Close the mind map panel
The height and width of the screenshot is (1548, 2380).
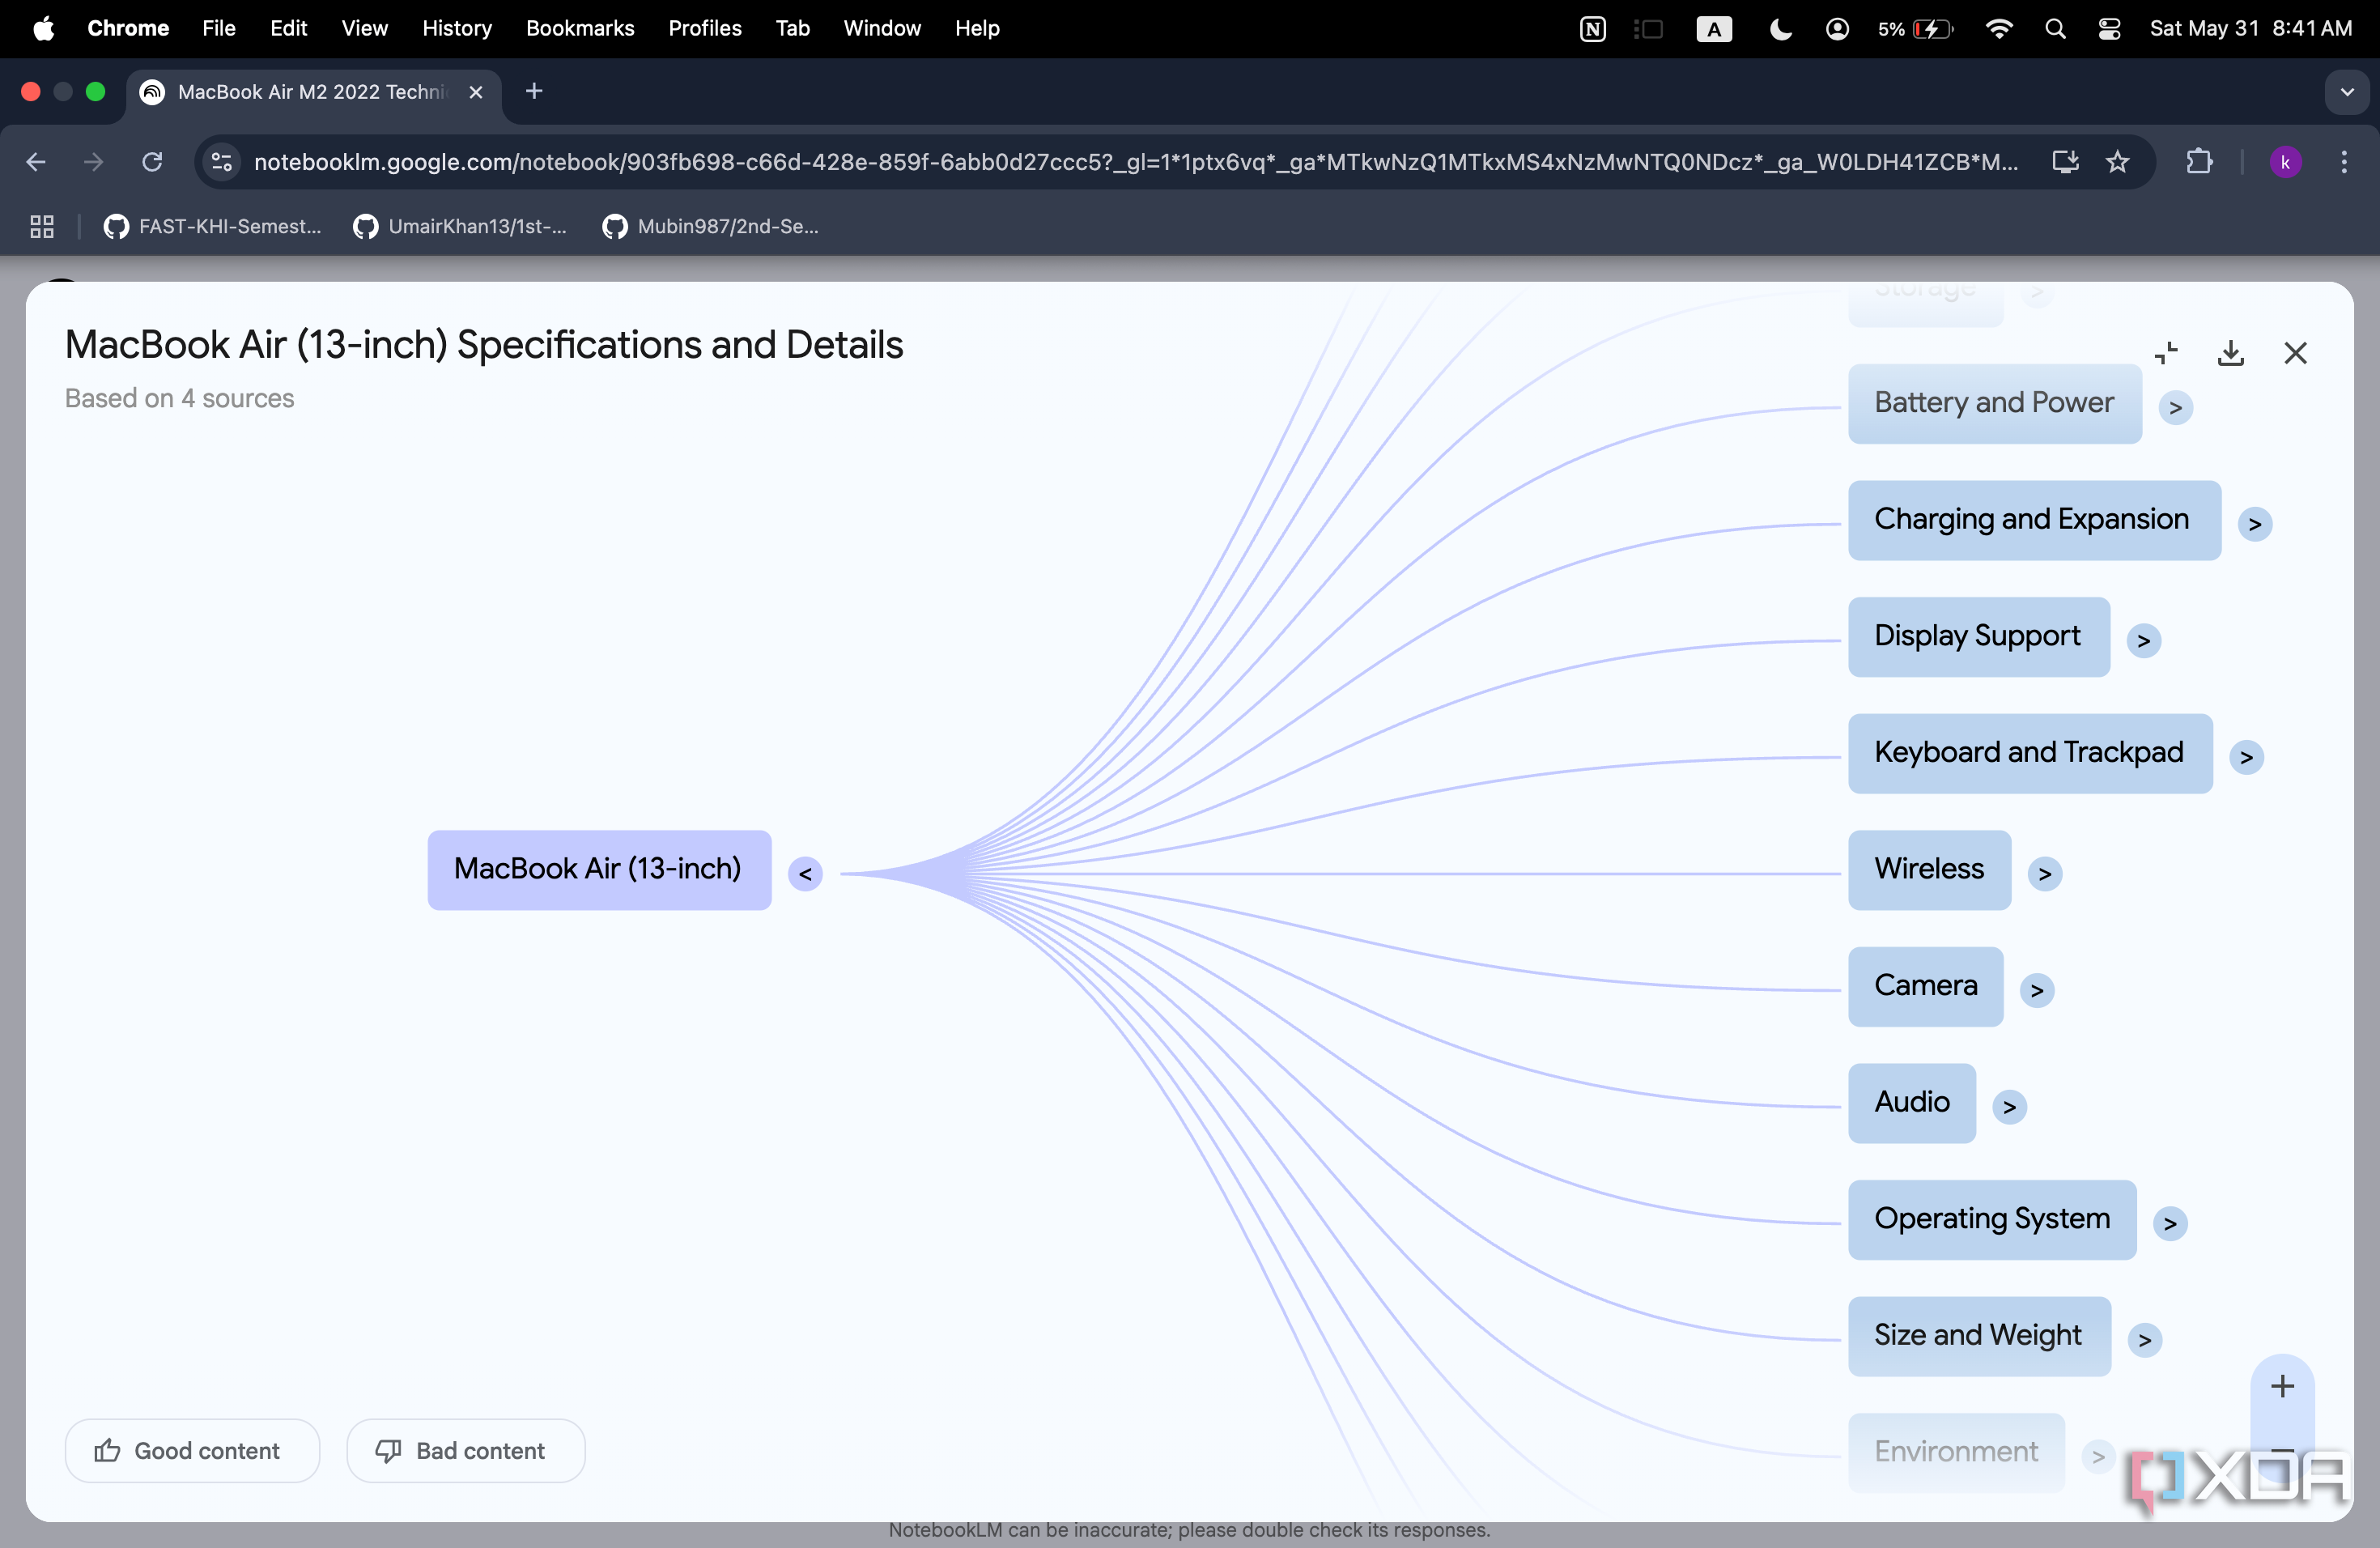click(2295, 353)
